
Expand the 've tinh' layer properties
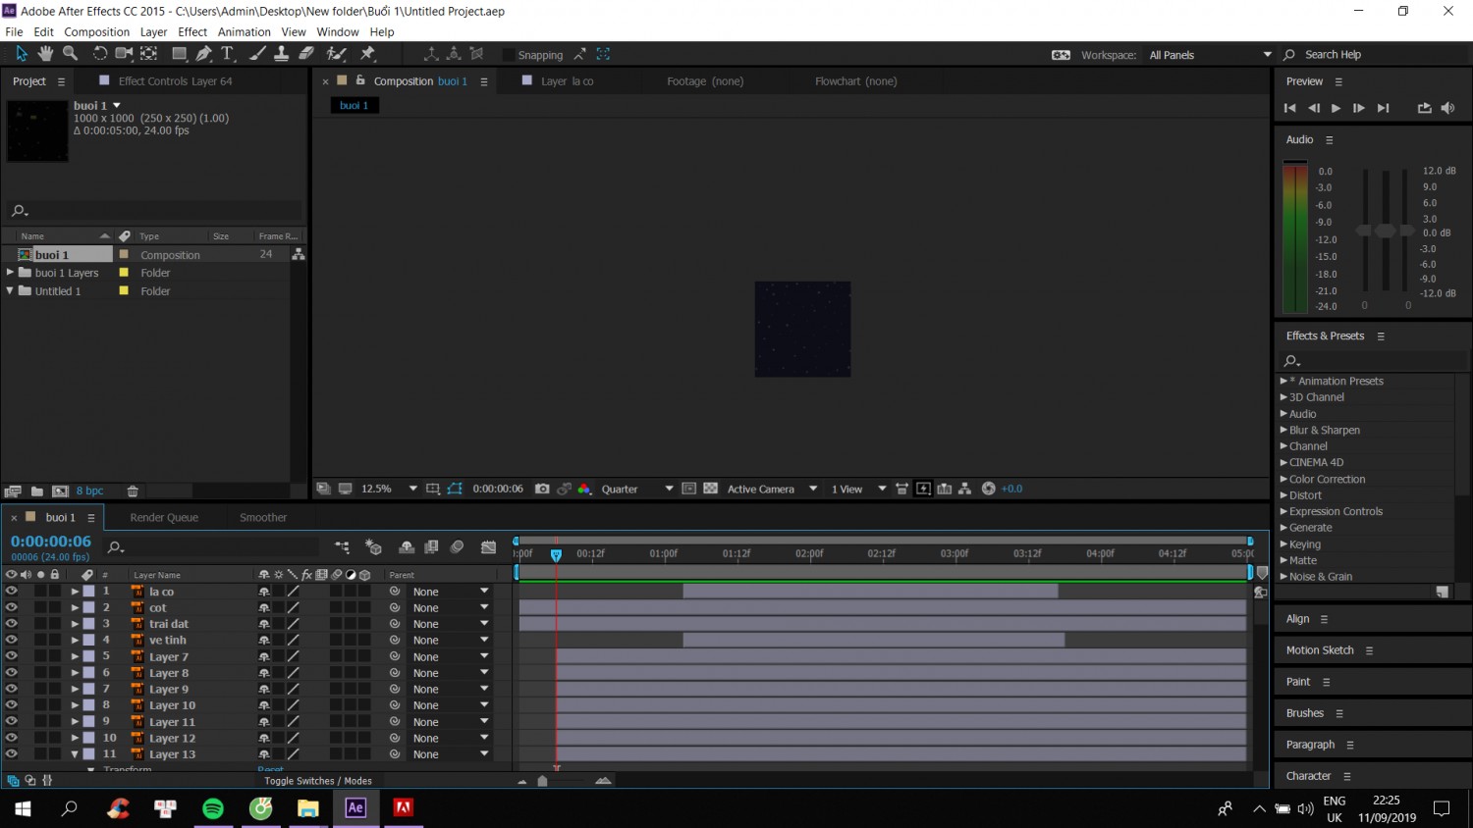[x=75, y=641]
